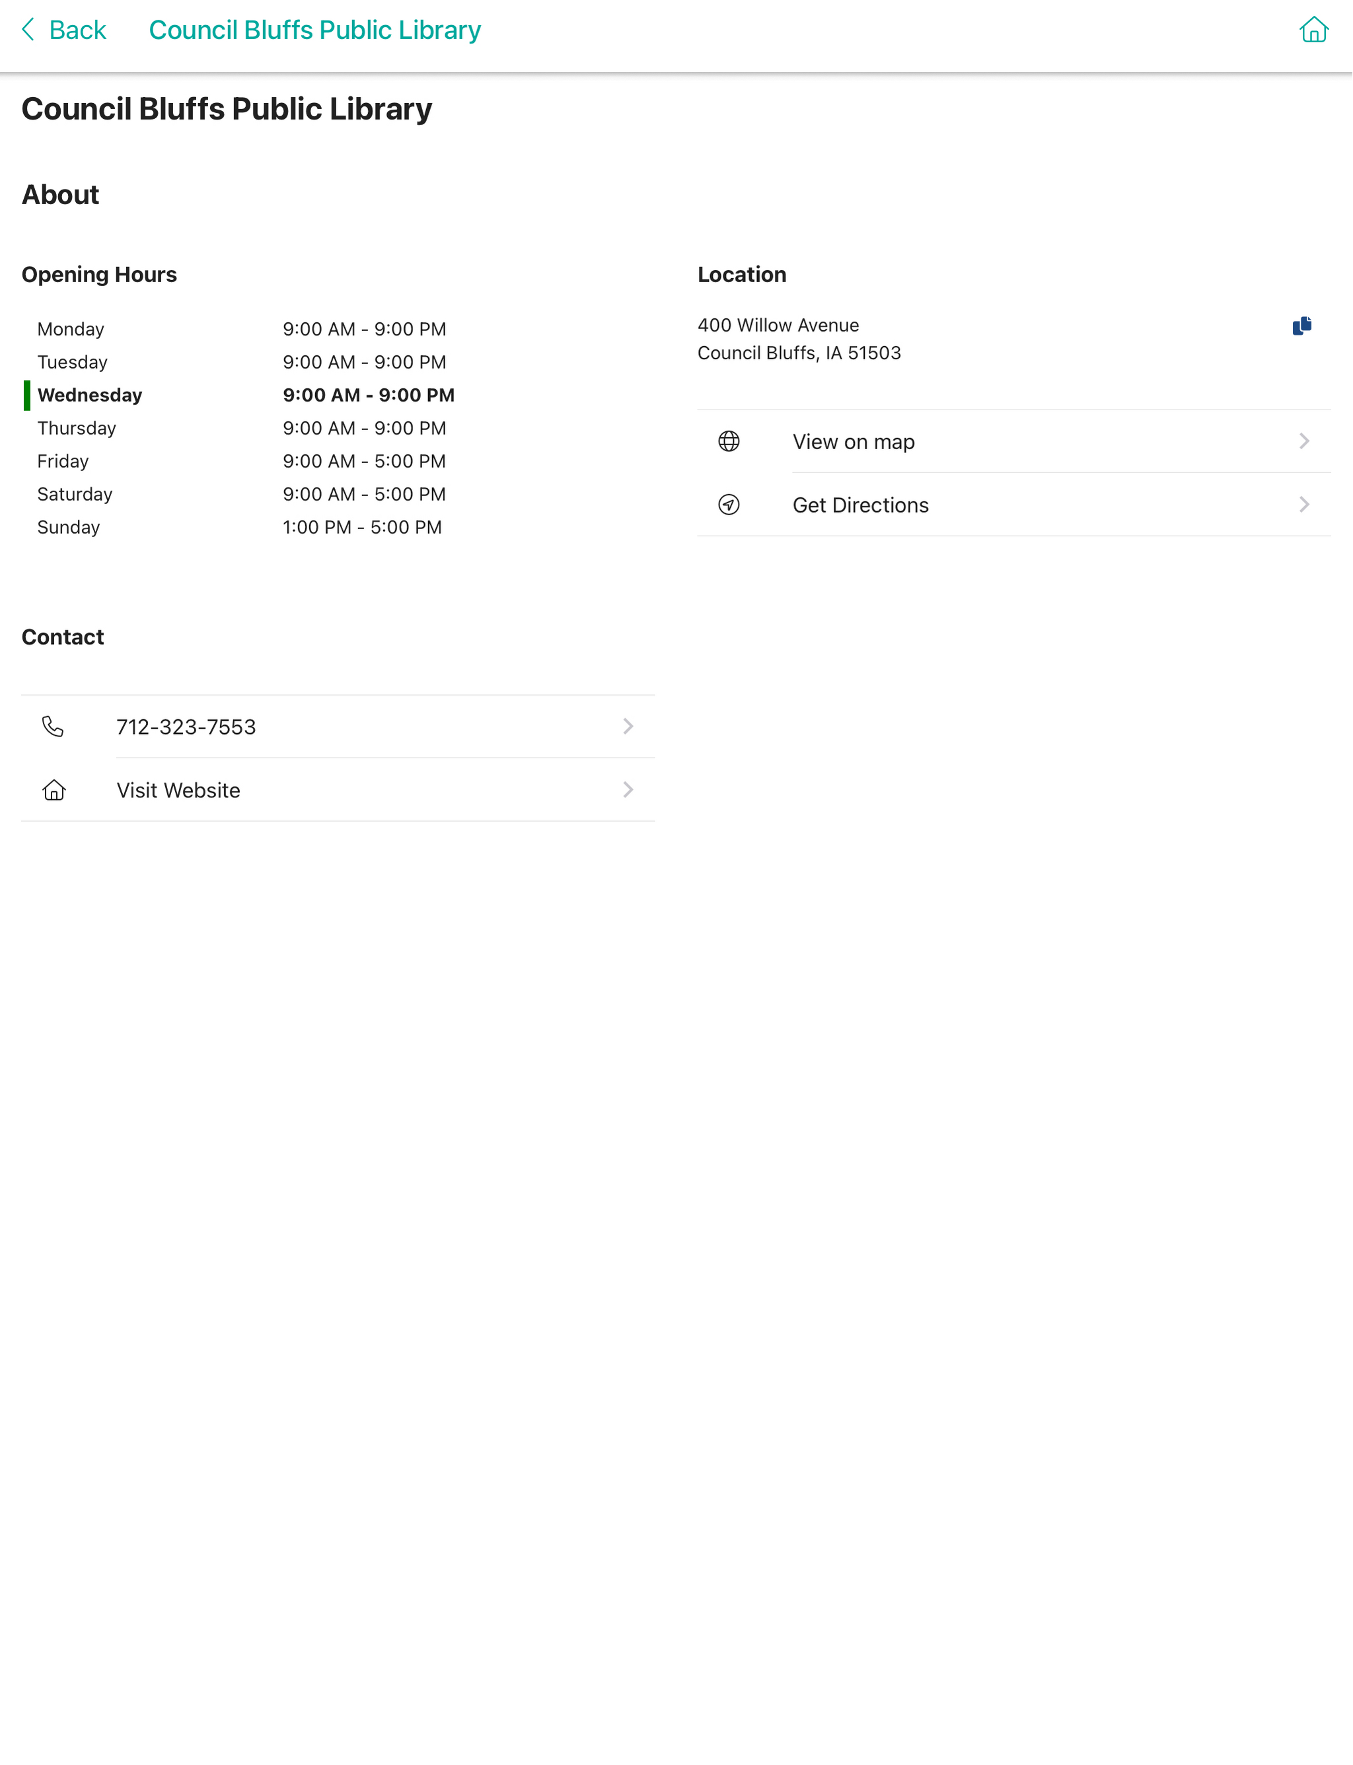
Task: Tap the back chevron arrow icon
Action: [x=28, y=30]
